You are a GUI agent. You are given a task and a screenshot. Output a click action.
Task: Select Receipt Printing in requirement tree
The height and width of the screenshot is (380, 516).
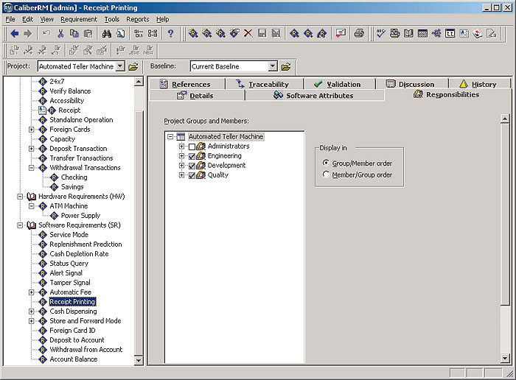point(73,302)
